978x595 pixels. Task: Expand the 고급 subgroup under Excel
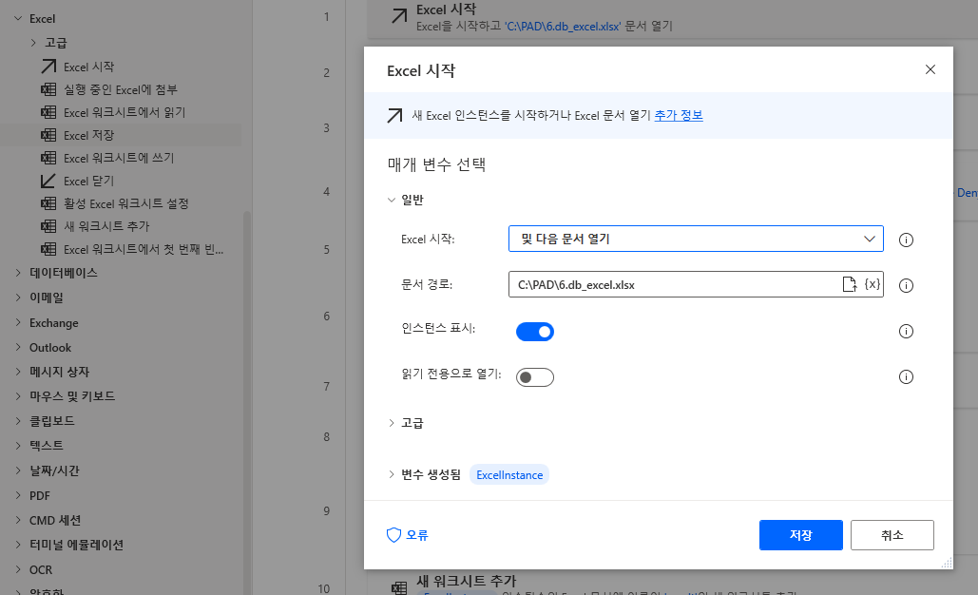(x=33, y=43)
